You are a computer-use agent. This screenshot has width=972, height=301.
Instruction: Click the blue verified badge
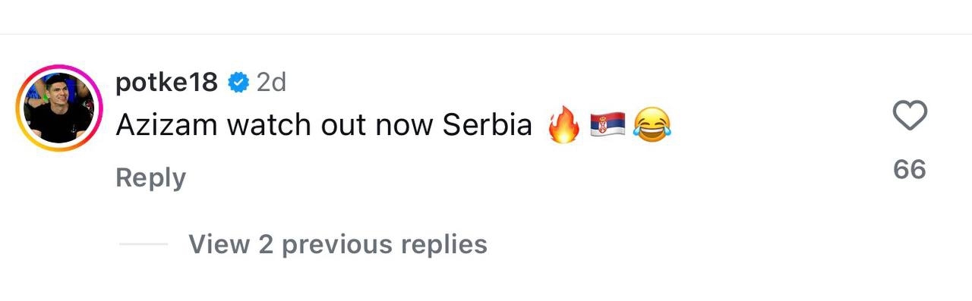(238, 82)
